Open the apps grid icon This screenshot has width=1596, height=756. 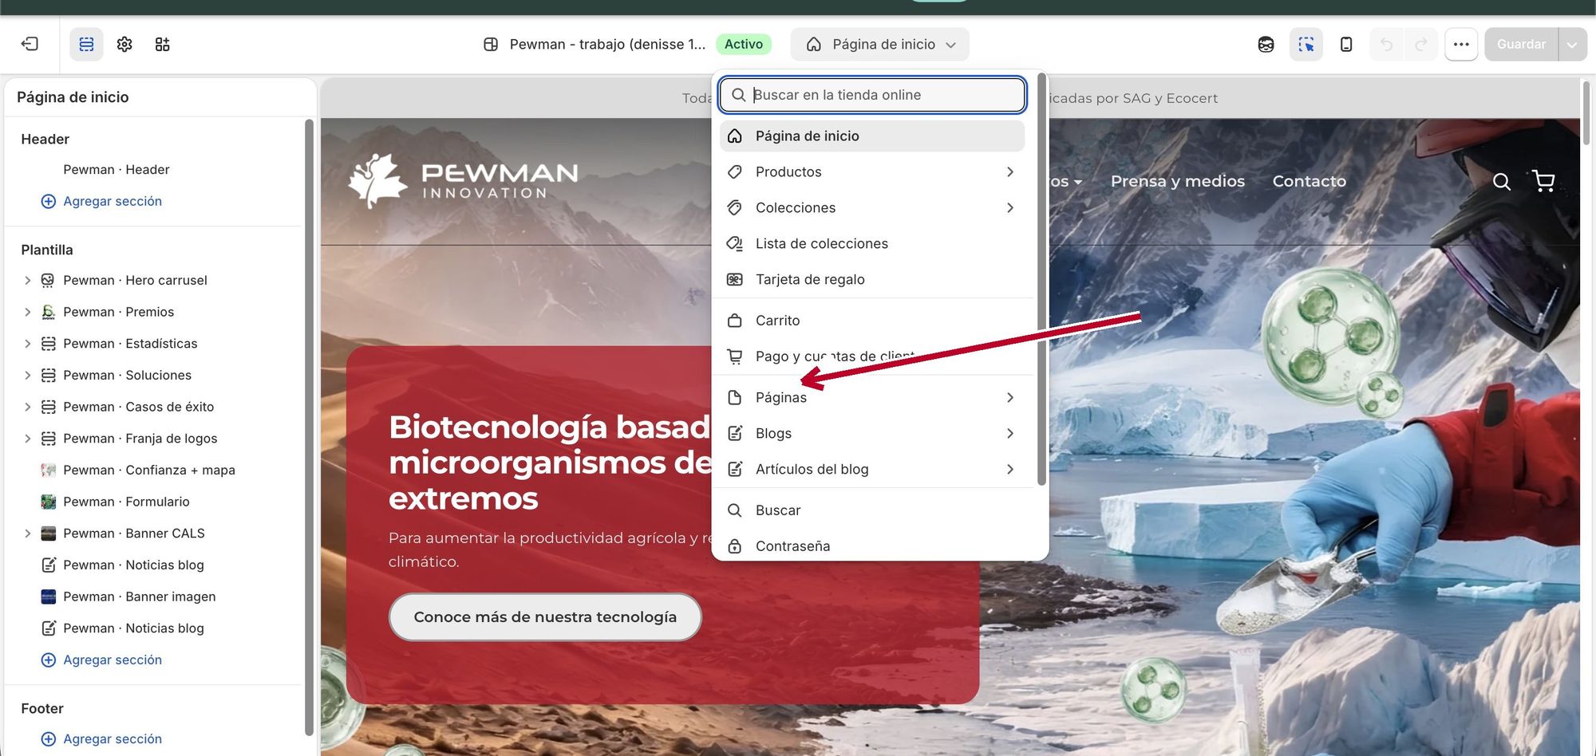point(162,44)
